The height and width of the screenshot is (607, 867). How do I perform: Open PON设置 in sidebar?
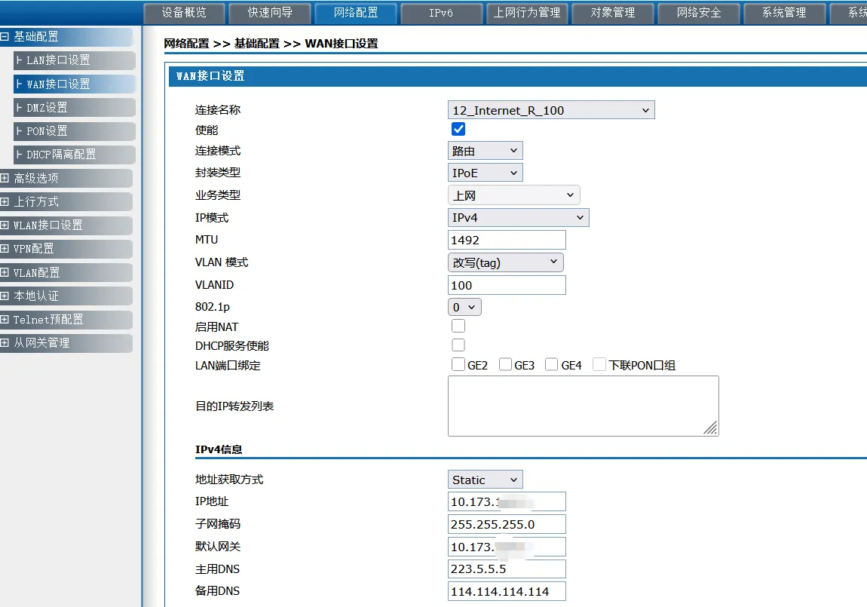[x=74, y=131]
